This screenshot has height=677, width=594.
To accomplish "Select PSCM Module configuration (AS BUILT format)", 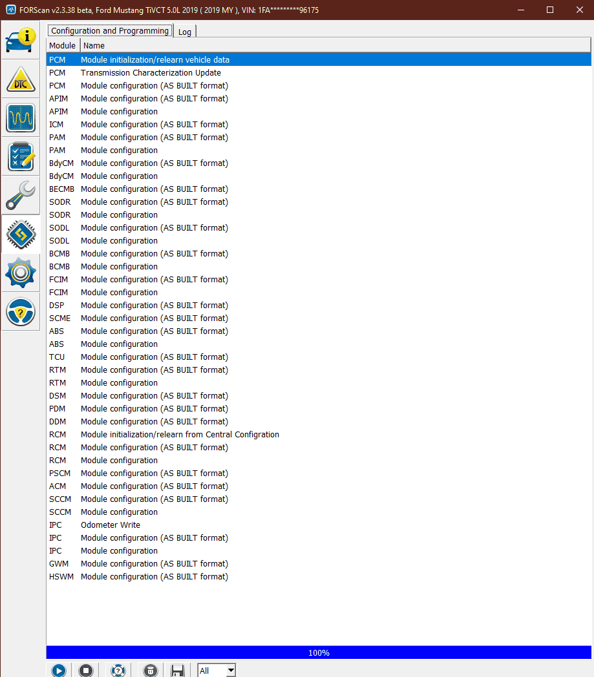I will click(x=319, y=474).
